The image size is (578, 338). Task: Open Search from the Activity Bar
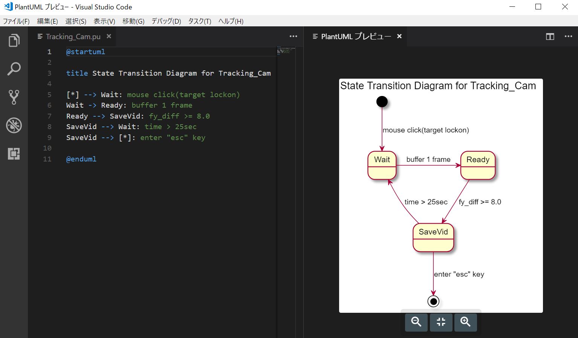pos(14,69)
